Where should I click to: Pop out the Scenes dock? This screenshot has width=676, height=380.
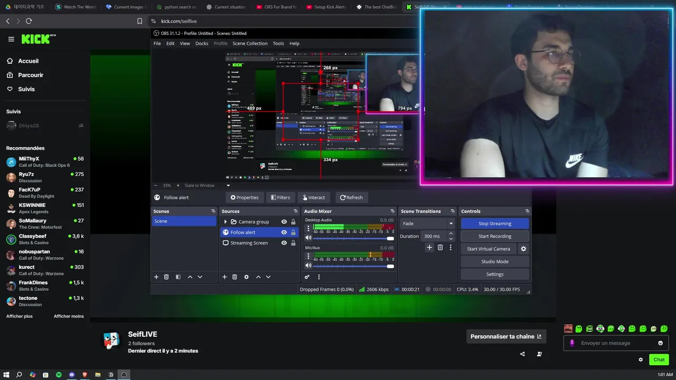[x=213, y=211]
